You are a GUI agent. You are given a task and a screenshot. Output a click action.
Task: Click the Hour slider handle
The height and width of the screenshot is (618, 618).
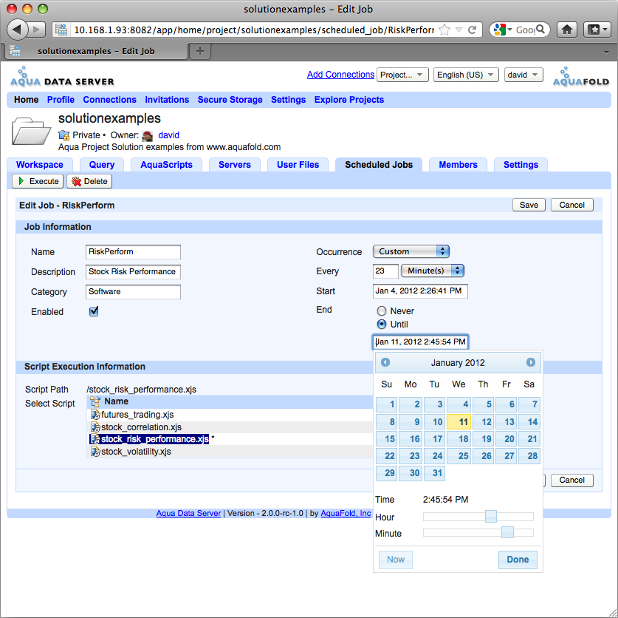click(491, 517)
